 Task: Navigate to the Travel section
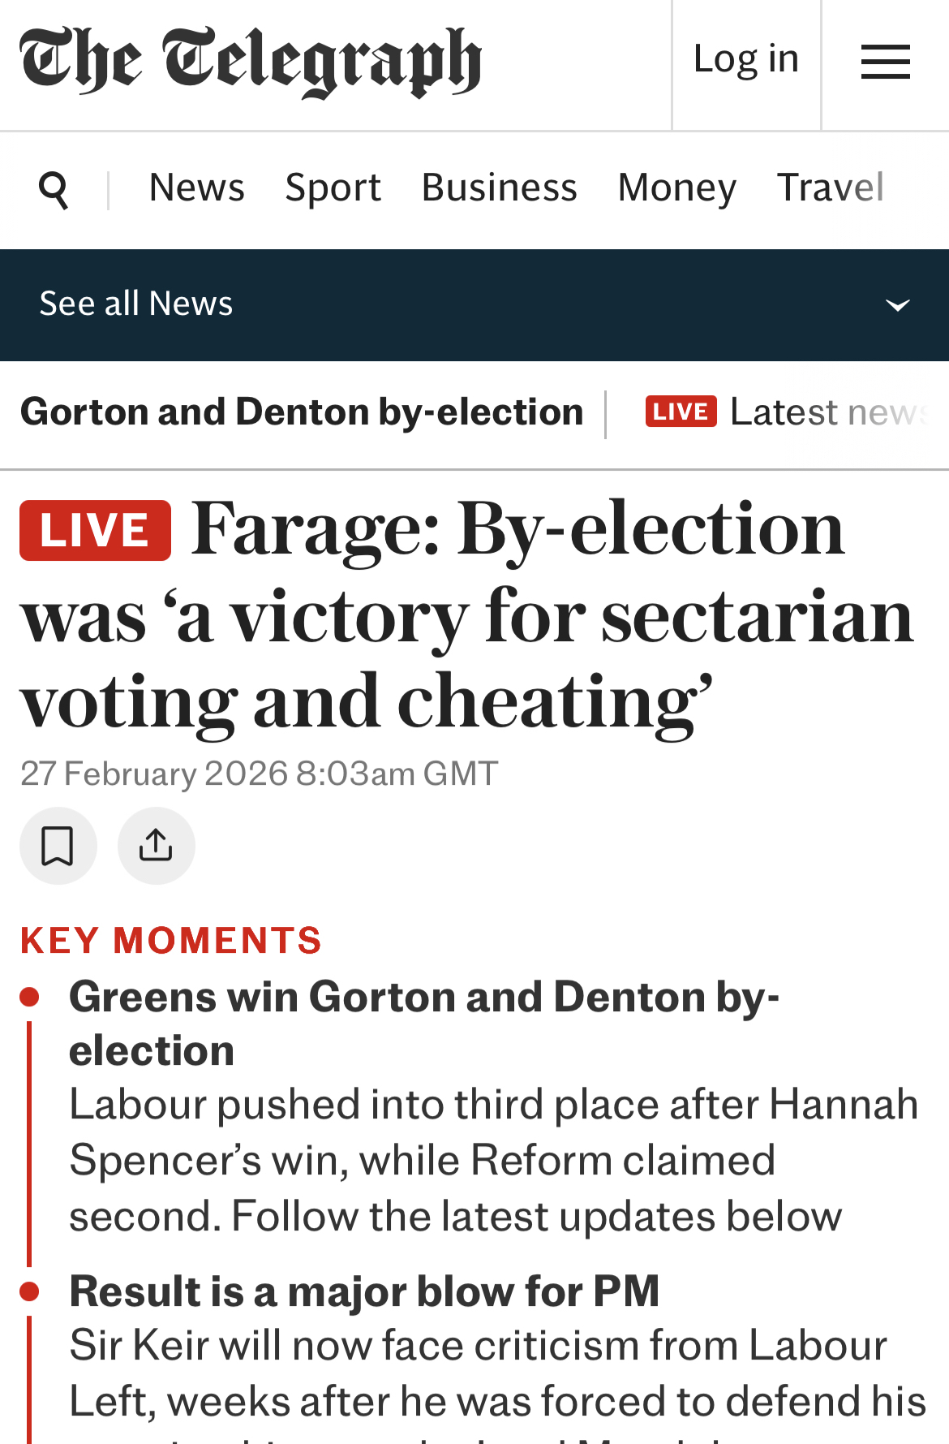click(x=830, y=188)
